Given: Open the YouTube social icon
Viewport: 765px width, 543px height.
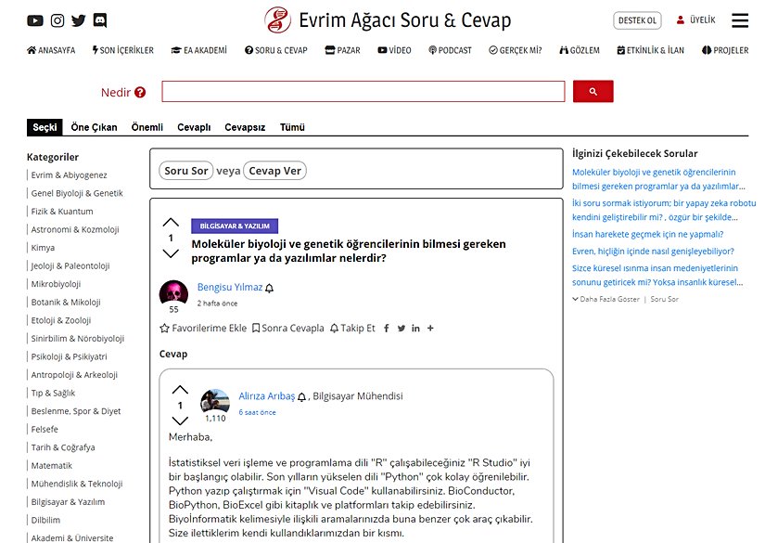Looking at the screenshot, I should (x=35, y=20).
